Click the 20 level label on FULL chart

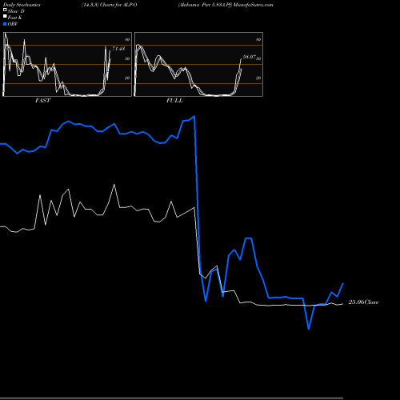[x=258, y=78]
